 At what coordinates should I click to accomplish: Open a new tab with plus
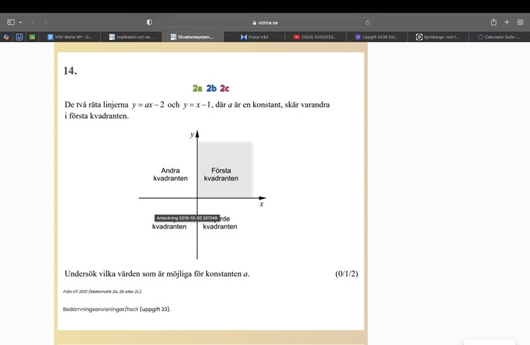click(x=507, y=22)
